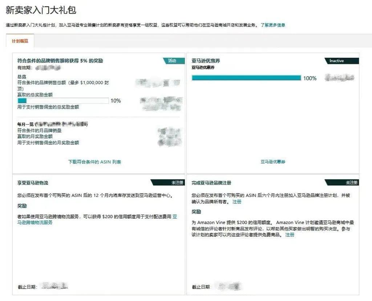Click the 有效期 label in rewards card
This screenshot has width=372, height=301.
pos(25,68)
